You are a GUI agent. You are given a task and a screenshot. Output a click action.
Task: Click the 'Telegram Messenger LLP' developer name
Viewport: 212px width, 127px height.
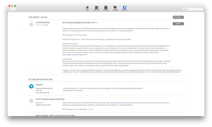(x=44, y=88)
